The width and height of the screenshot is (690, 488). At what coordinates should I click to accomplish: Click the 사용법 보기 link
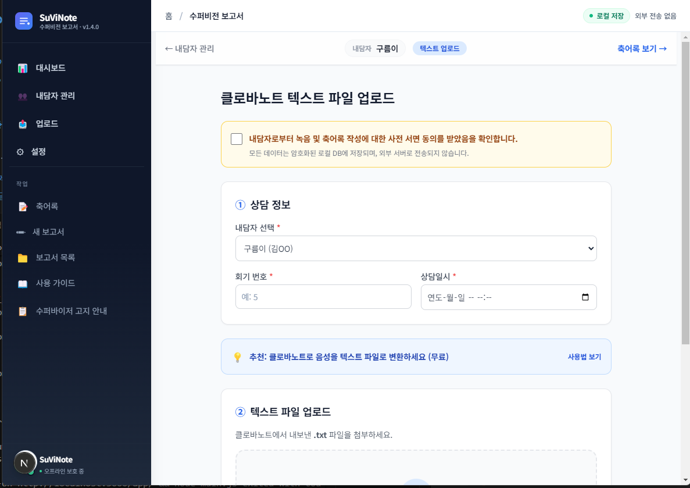pyautogui.click(x=584, y=357)
